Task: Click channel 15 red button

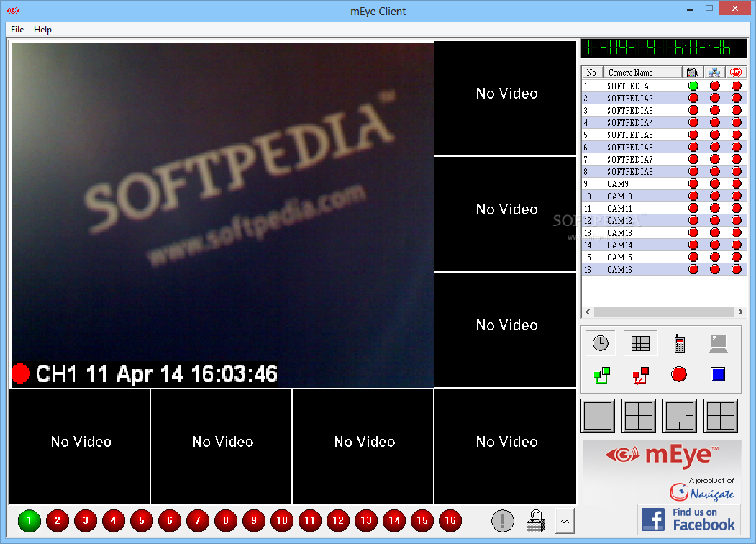Action: 422,521
